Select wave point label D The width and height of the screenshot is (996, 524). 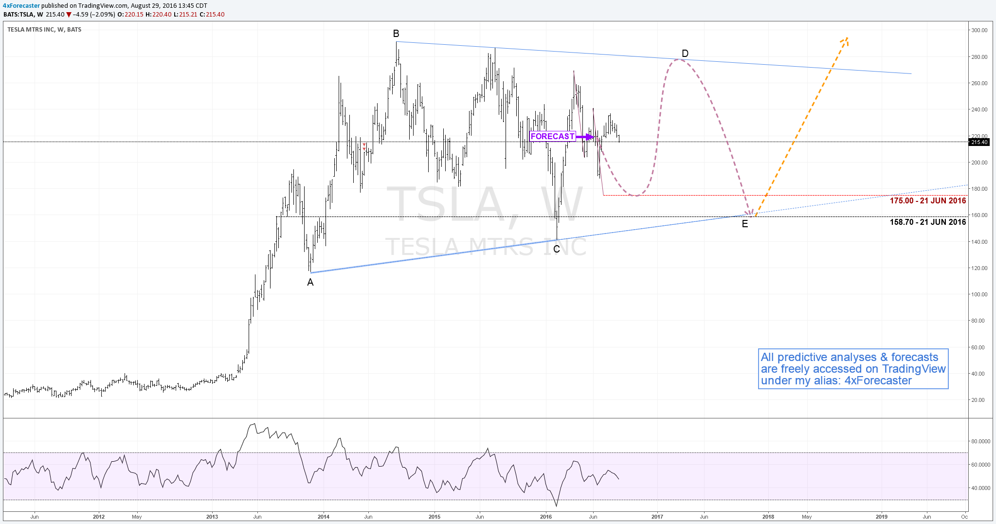pyautogui.click(x=685, y=54)
